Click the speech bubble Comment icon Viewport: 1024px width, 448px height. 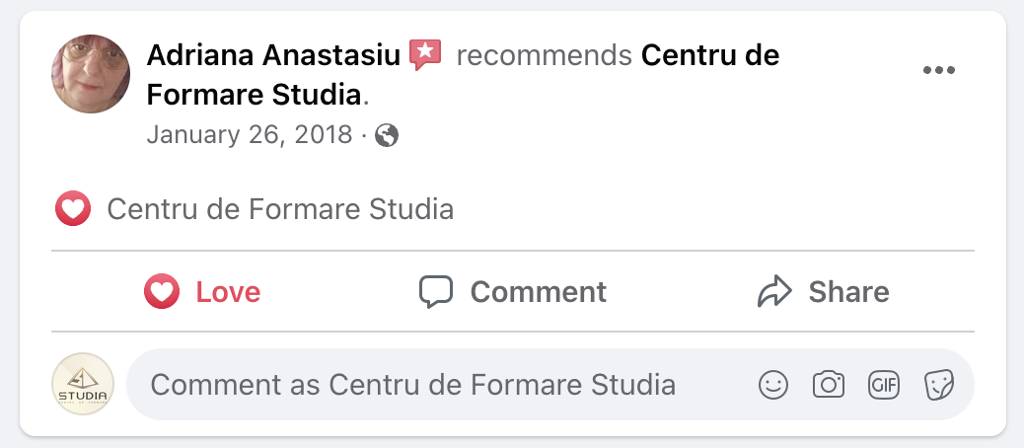pyautogui.click(x=435, y=292)
